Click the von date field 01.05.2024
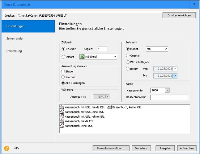Image resolution: width=200 pixels, height=154 pixels. [163, 69]
